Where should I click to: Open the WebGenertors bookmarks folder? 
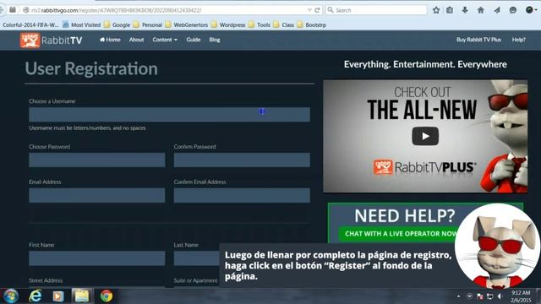click(x=186, y=24)
